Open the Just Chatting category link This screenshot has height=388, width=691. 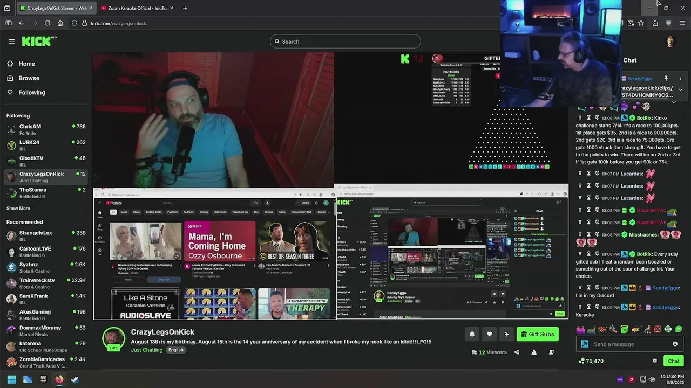146,350
